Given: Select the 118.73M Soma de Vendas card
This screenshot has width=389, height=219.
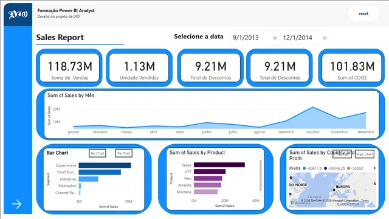Looking at the screenshot, I should (70, 68).
